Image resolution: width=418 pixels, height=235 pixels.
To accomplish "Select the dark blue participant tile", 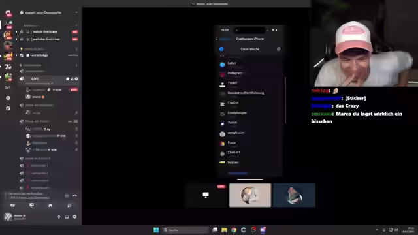I will 294,195.
